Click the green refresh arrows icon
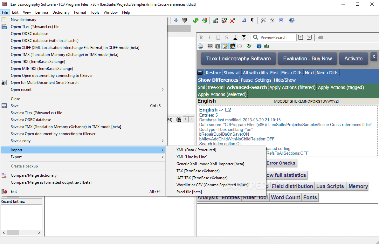 click(x=196, y=20)
